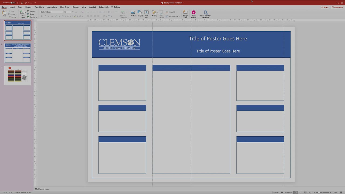Open the font color picker
Viewport: 345px width, 194px height.
point(81,16)
